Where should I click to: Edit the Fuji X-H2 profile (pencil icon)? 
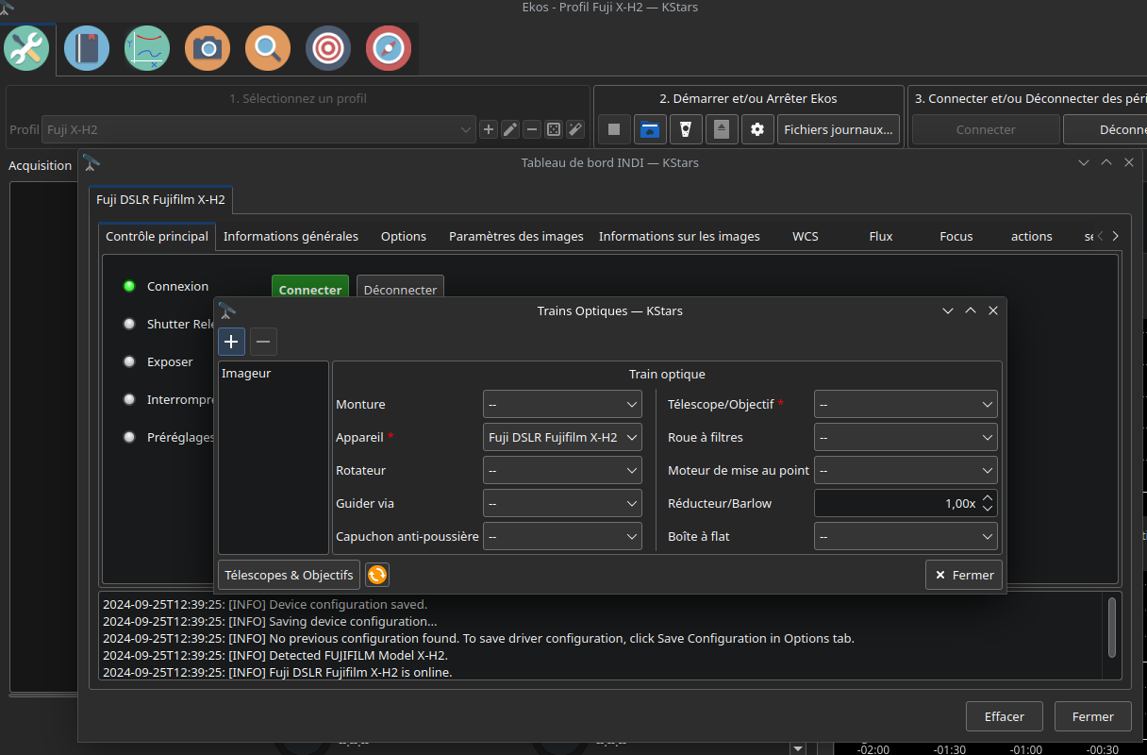click(510, 129)
